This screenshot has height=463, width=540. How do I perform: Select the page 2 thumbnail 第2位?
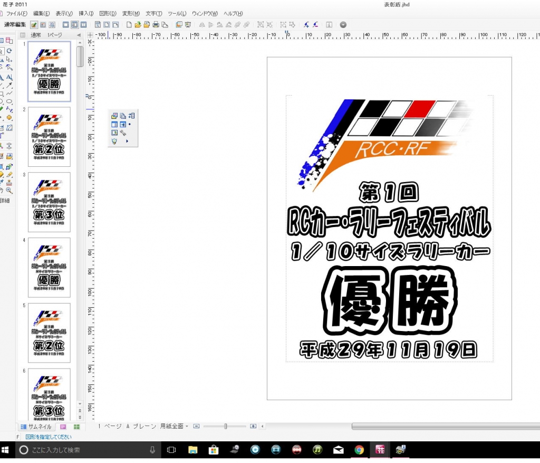pyautogui.click(x=49, y=137)
